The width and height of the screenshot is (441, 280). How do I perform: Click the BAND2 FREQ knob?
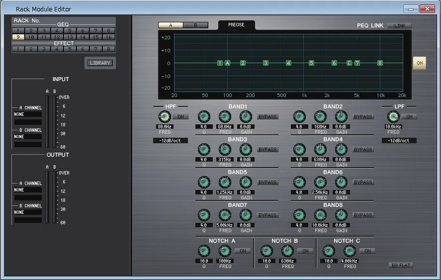pyautogui.click(x=320, y=116)
